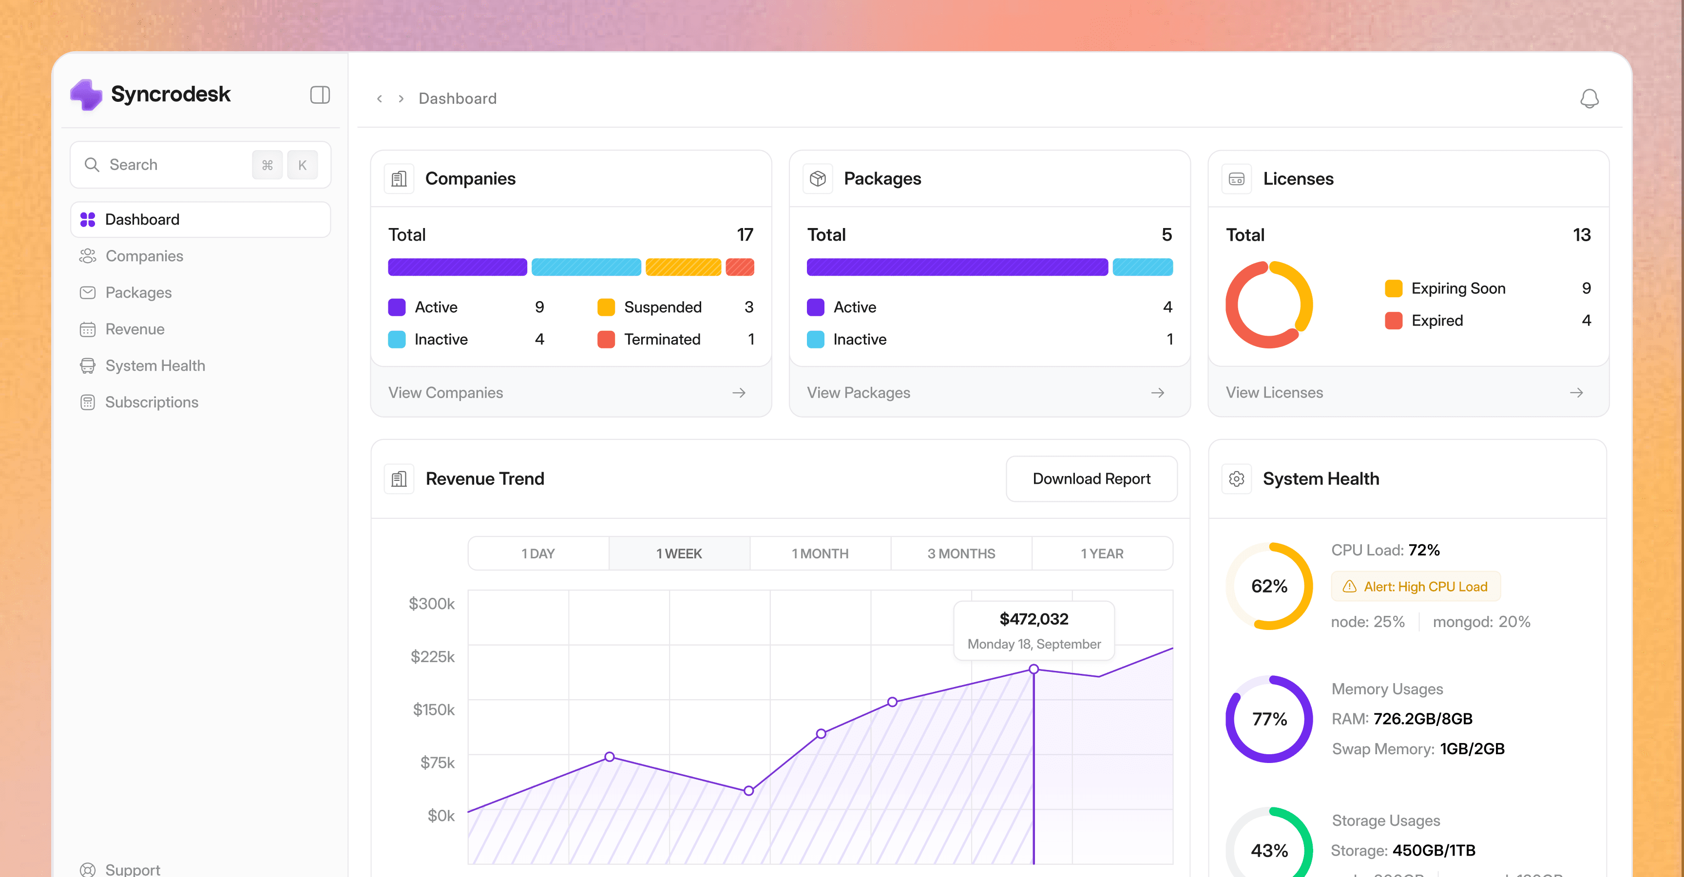The image size is (1684, 877).
Task: Click the Revenue Trend header icon
Action: (399, 479)
